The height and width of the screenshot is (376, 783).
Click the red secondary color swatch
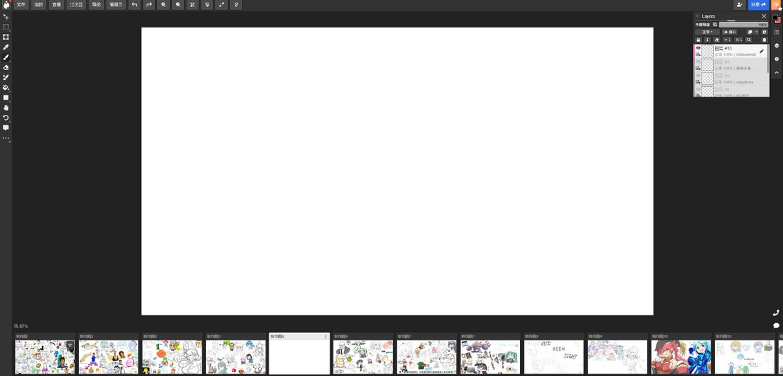pyautogui.click(x=778, y=20)
